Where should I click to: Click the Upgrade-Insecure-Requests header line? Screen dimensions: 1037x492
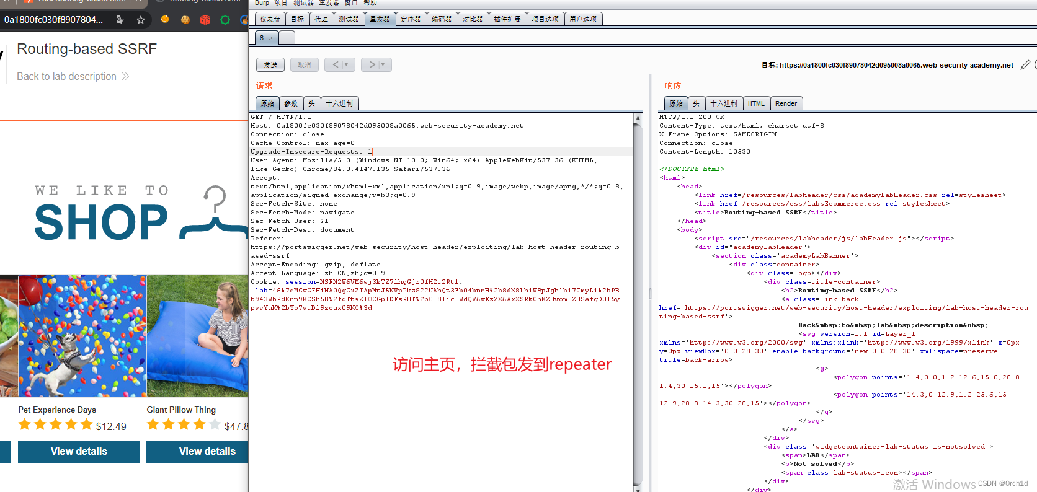311,152
